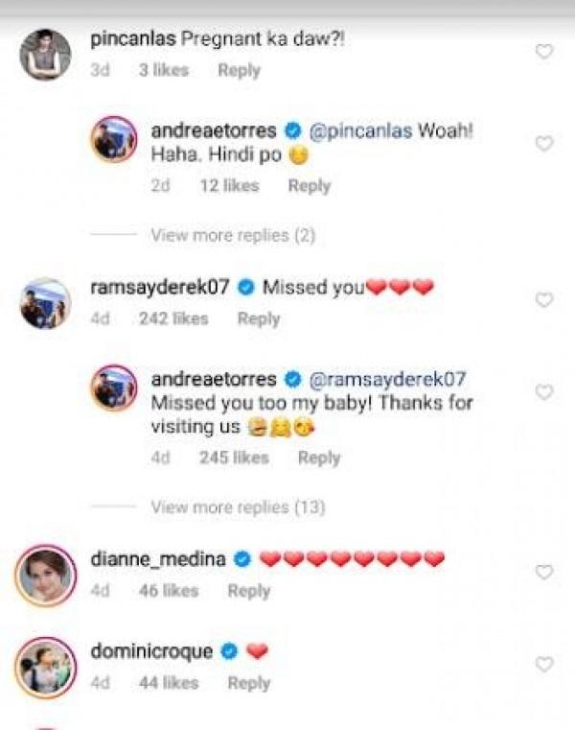
Task: Like pincanlas's "Pregnant ka daw" comment
Action: 543,51
